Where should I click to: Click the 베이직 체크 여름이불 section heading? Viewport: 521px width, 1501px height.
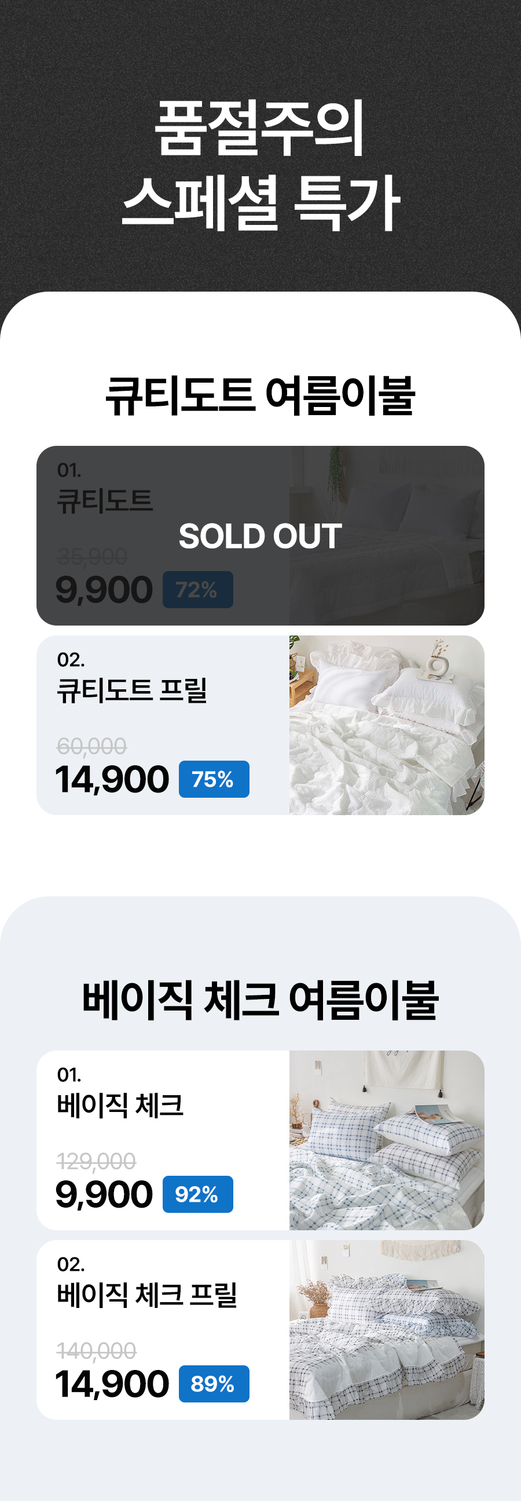tap(260, 1001)
